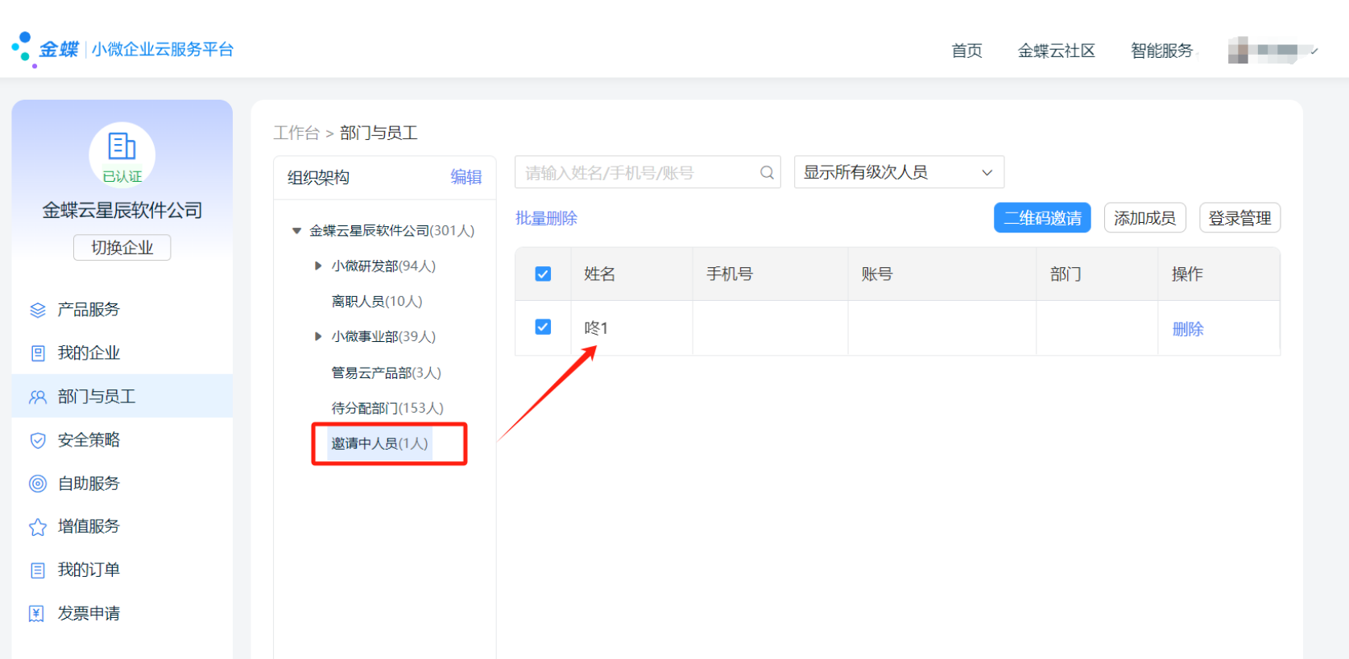Open 金蝶云社区 in top navigation
1349x659 pixels.
click(x=1056, y=51)
